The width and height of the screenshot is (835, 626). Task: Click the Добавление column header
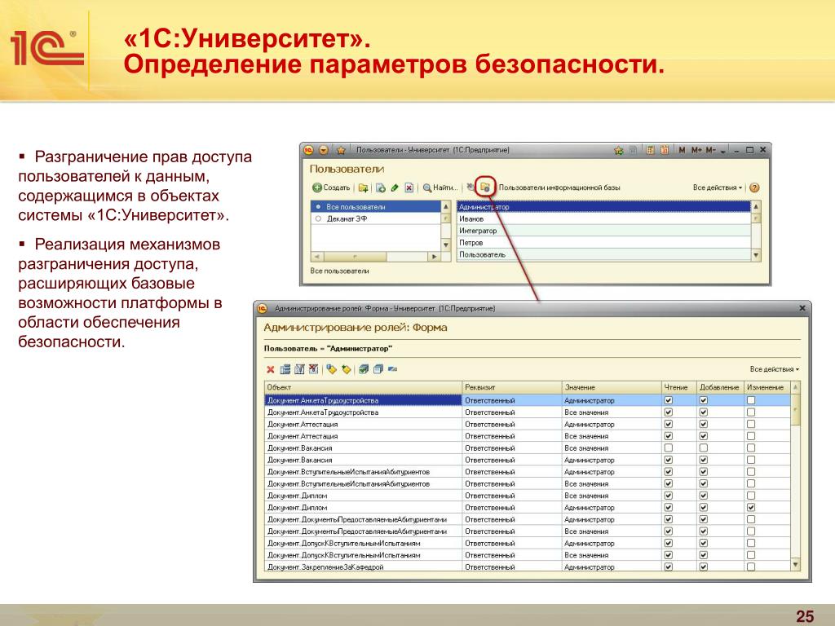(x=720, y=387)
